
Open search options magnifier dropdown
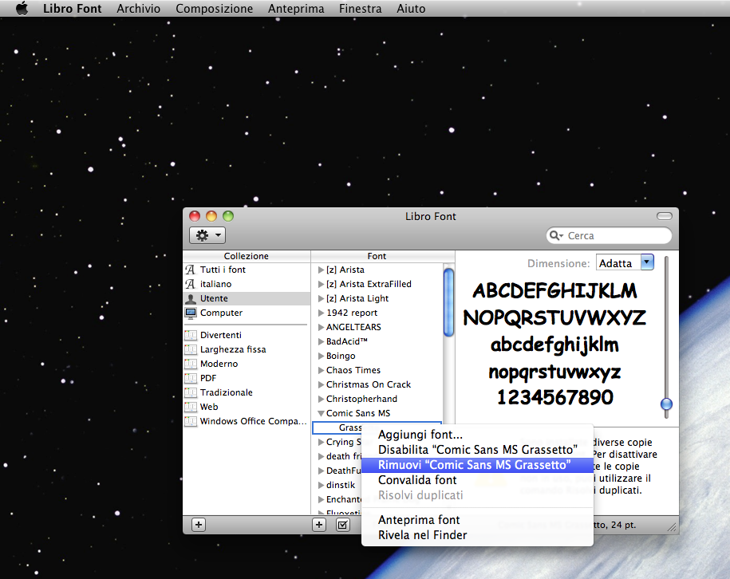(x=556, y=235)
